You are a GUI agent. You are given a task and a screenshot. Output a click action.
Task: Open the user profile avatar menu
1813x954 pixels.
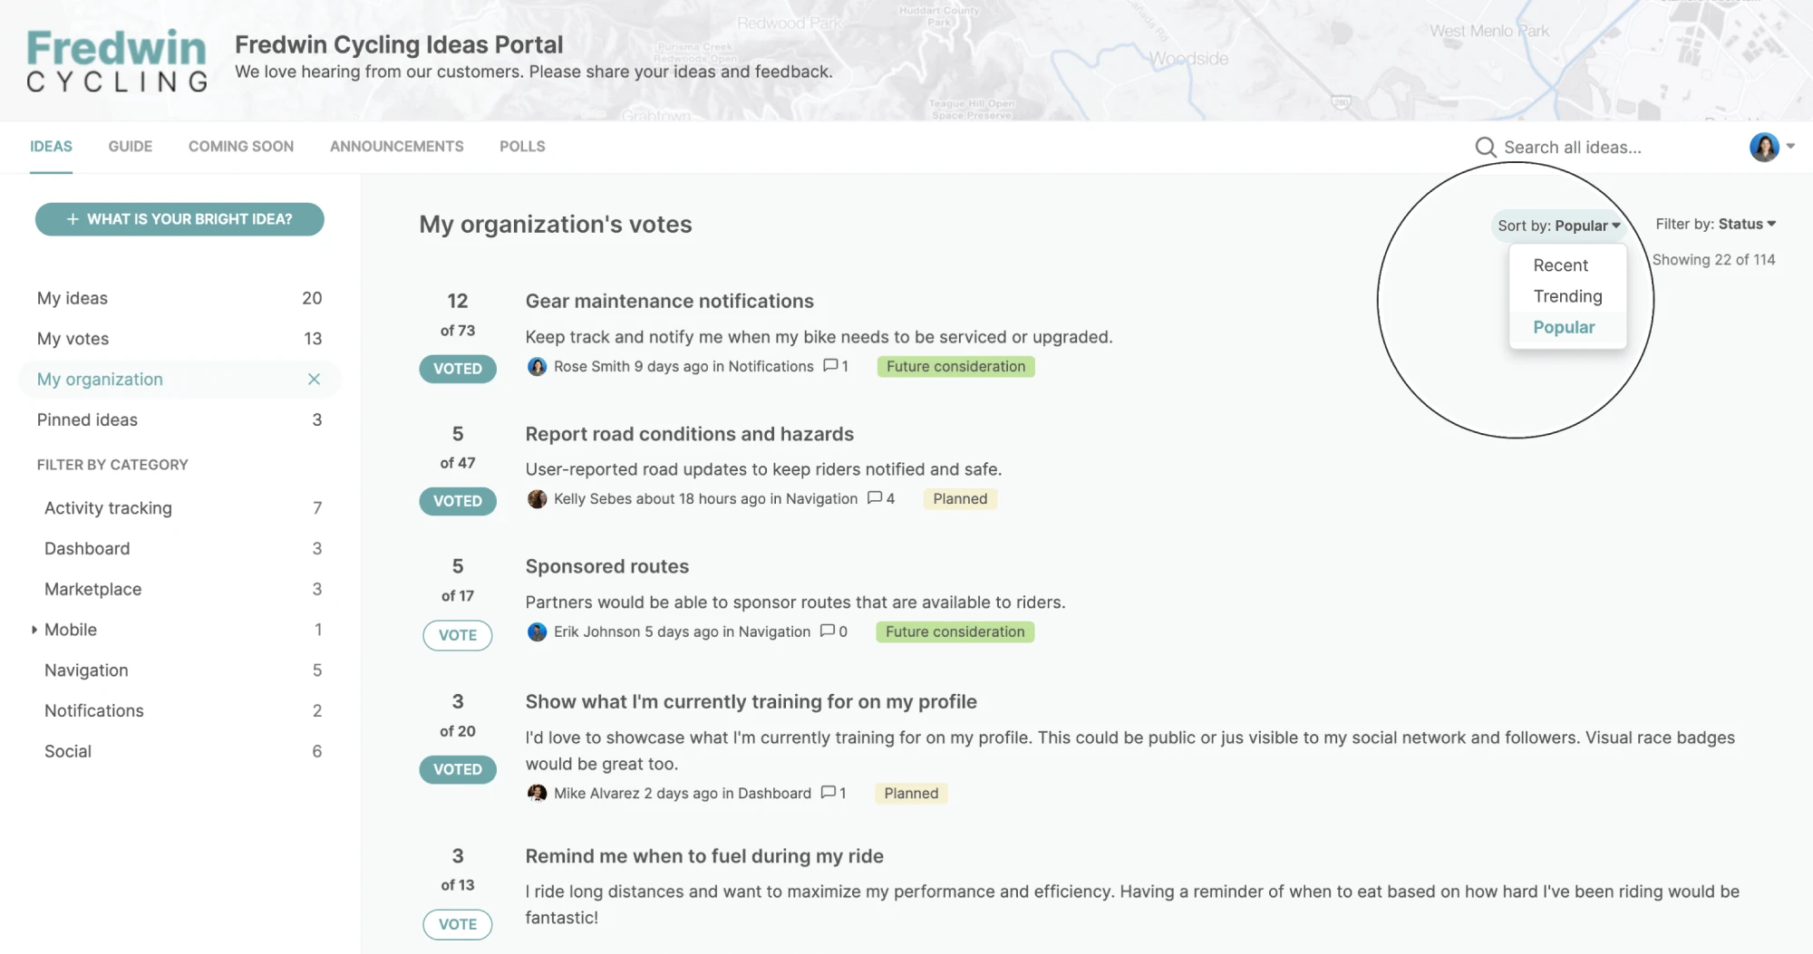click(x=1764, y=147)
